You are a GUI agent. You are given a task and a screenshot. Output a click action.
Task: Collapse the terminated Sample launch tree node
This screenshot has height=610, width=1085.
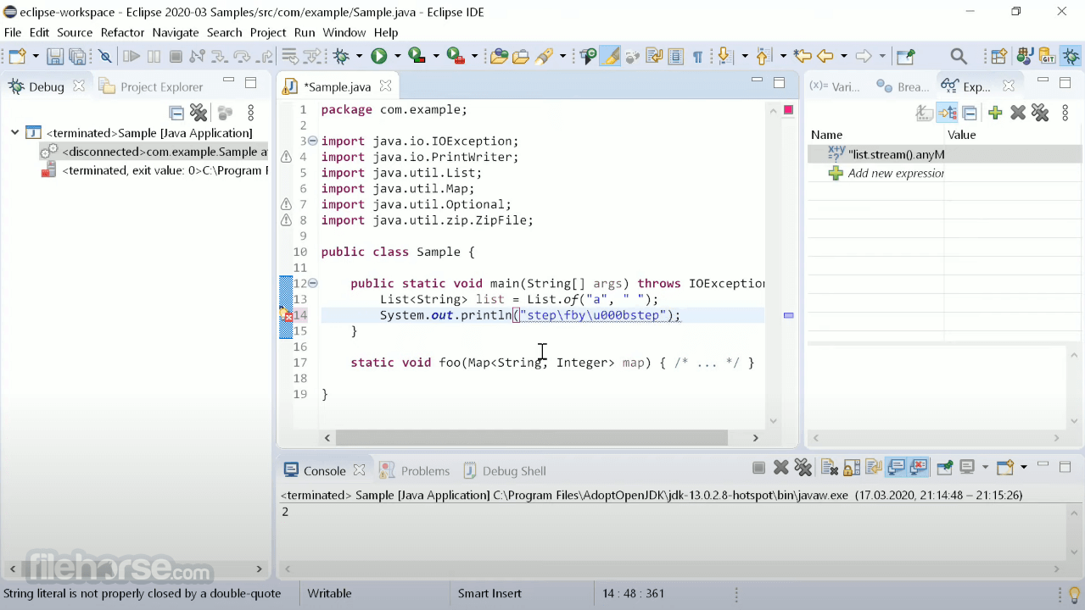15,132
